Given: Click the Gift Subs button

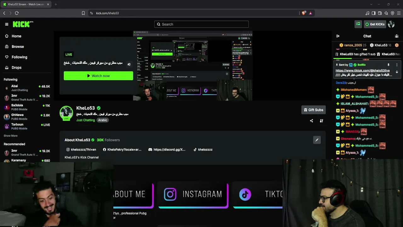Looking at the screenshot, I should coord(313,110).
